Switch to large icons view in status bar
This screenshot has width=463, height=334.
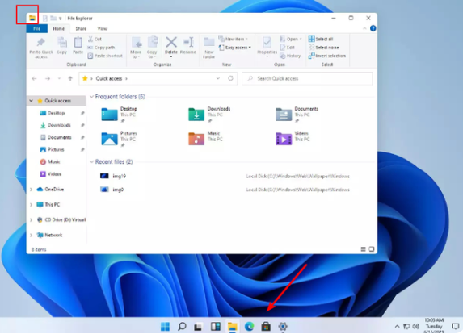point(372,249)
